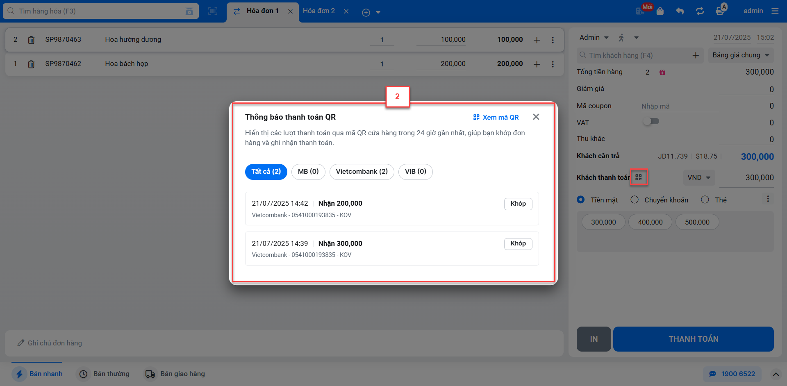
Task: Choose 400,000 quick cash amount
Action: pyautogui.click(x=650, y=222)
